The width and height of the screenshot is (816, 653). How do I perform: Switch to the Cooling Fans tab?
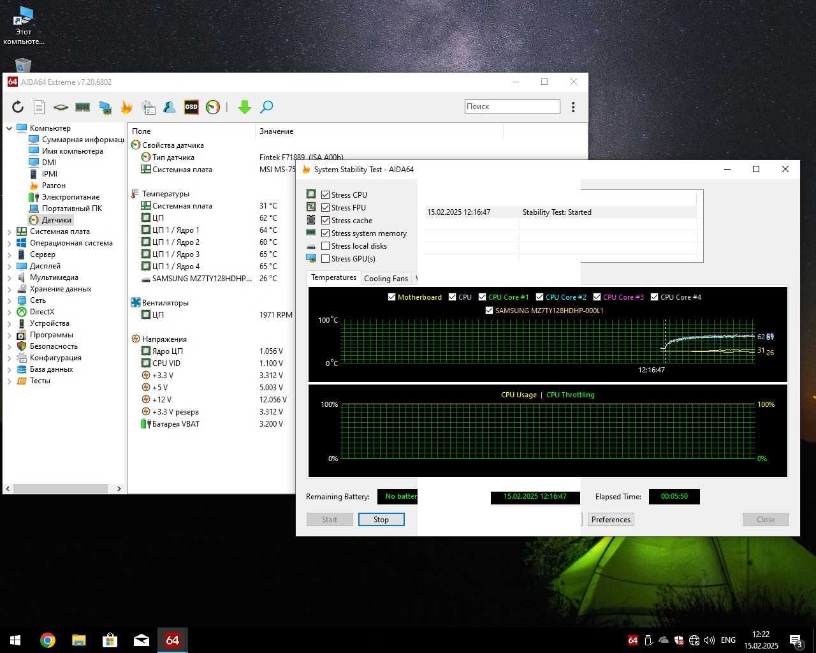[x=386, y=279]
